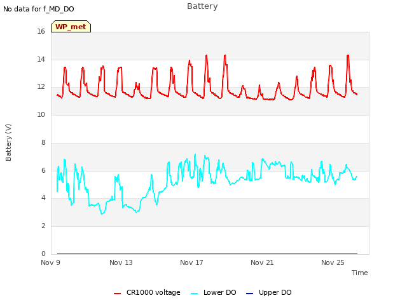
Task: Click the cyan Lower DO legend swatch
Action: pos(194,294)
